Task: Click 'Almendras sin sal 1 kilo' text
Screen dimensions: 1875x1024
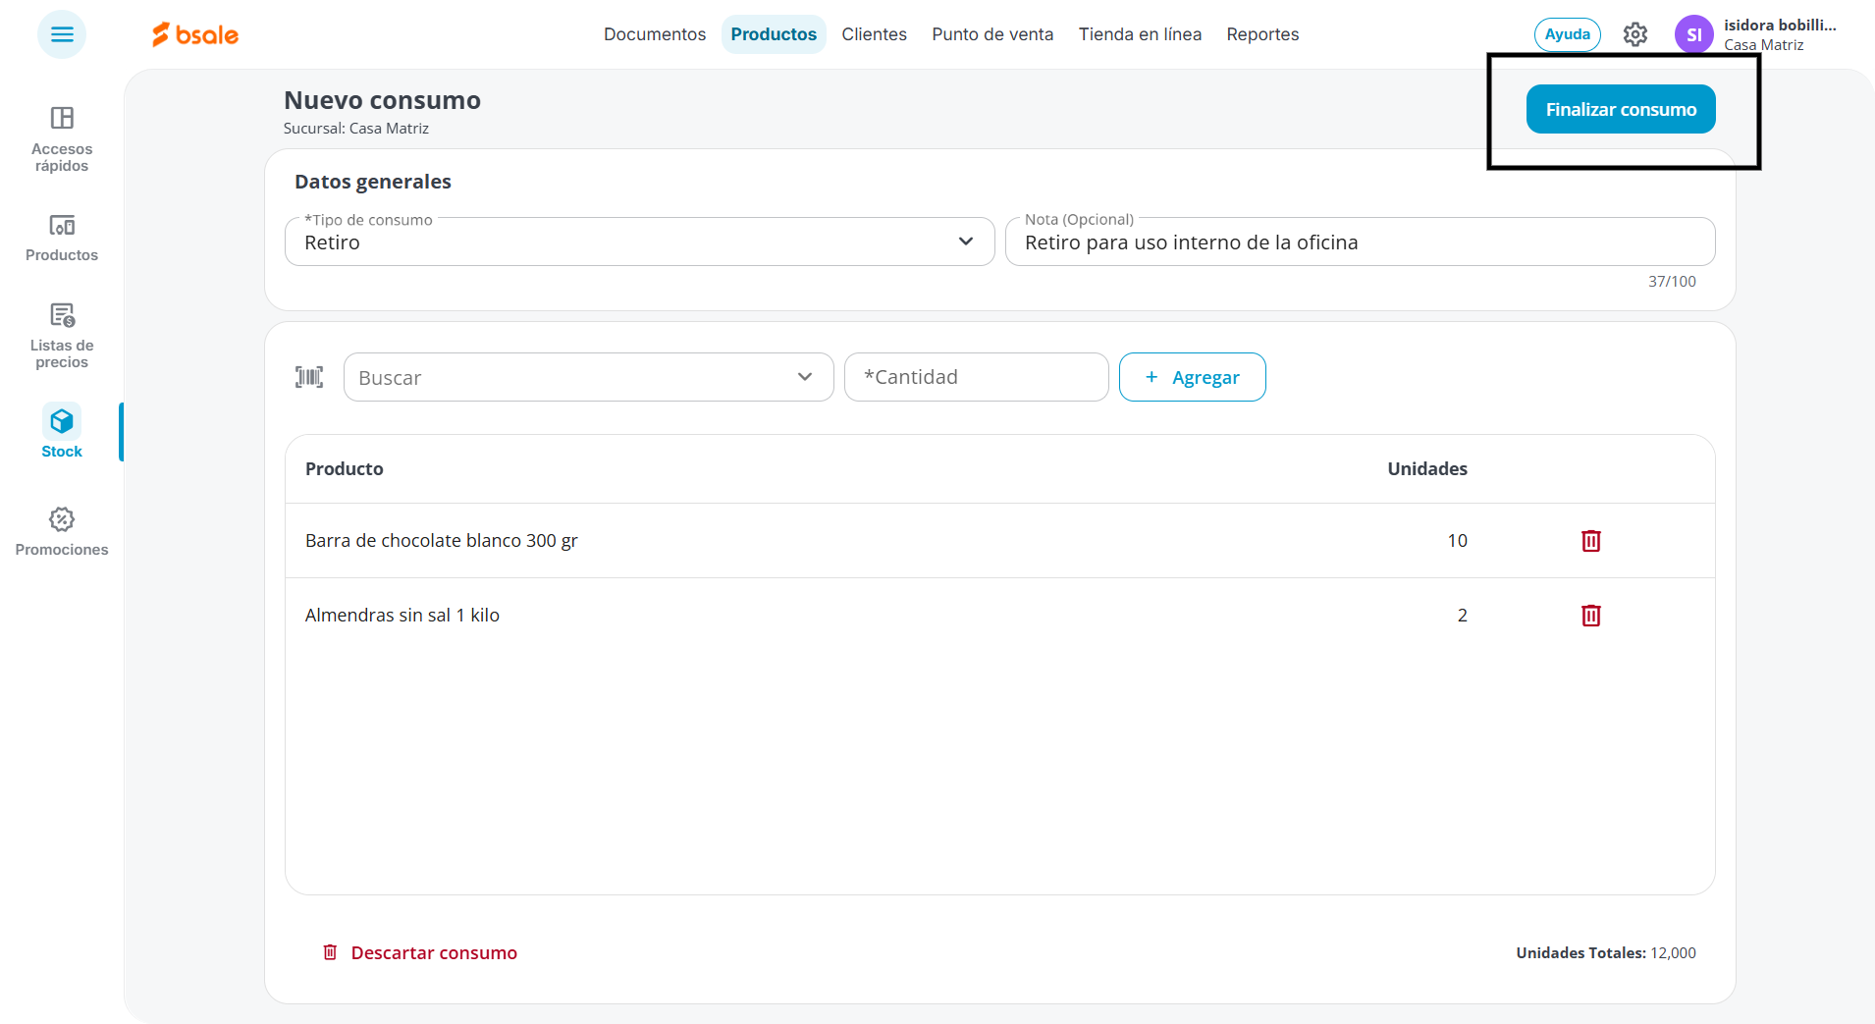Action: click(402, 616)
